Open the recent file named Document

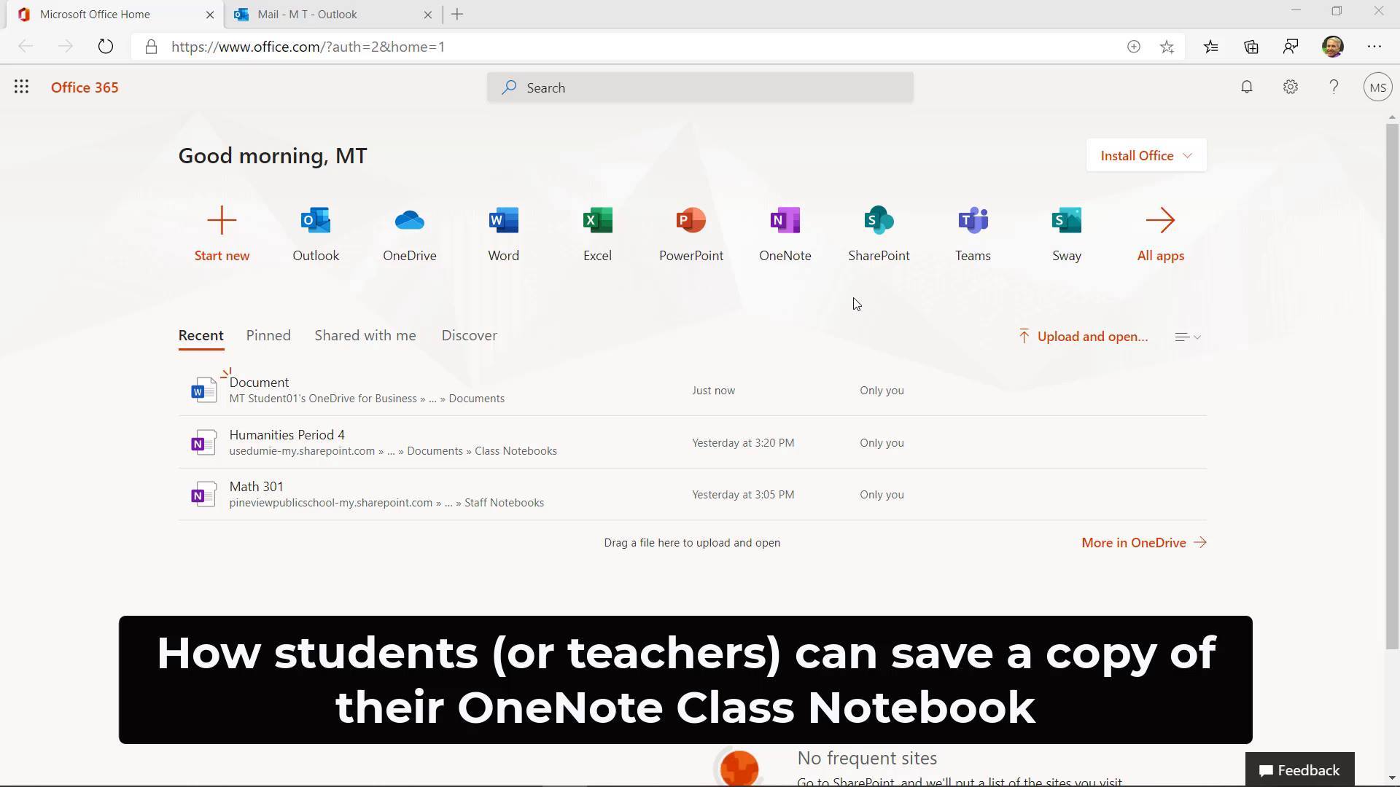259,383
